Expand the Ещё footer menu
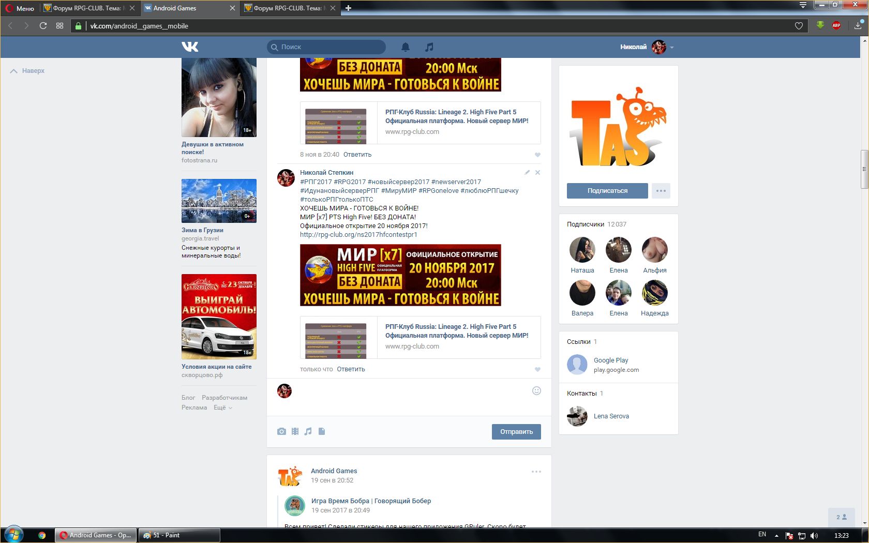 coord(223,408)
